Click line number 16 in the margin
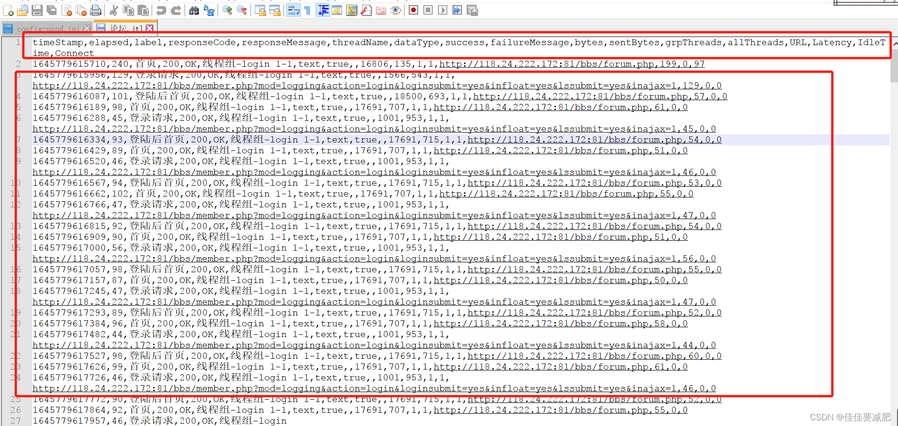 tap(16, 269)
